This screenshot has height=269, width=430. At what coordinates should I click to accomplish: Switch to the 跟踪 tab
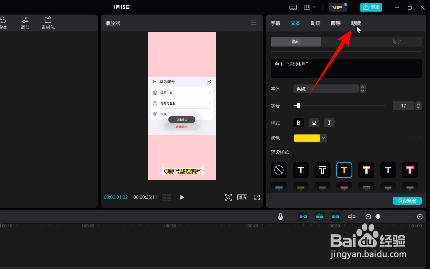[x=336, y=23]
